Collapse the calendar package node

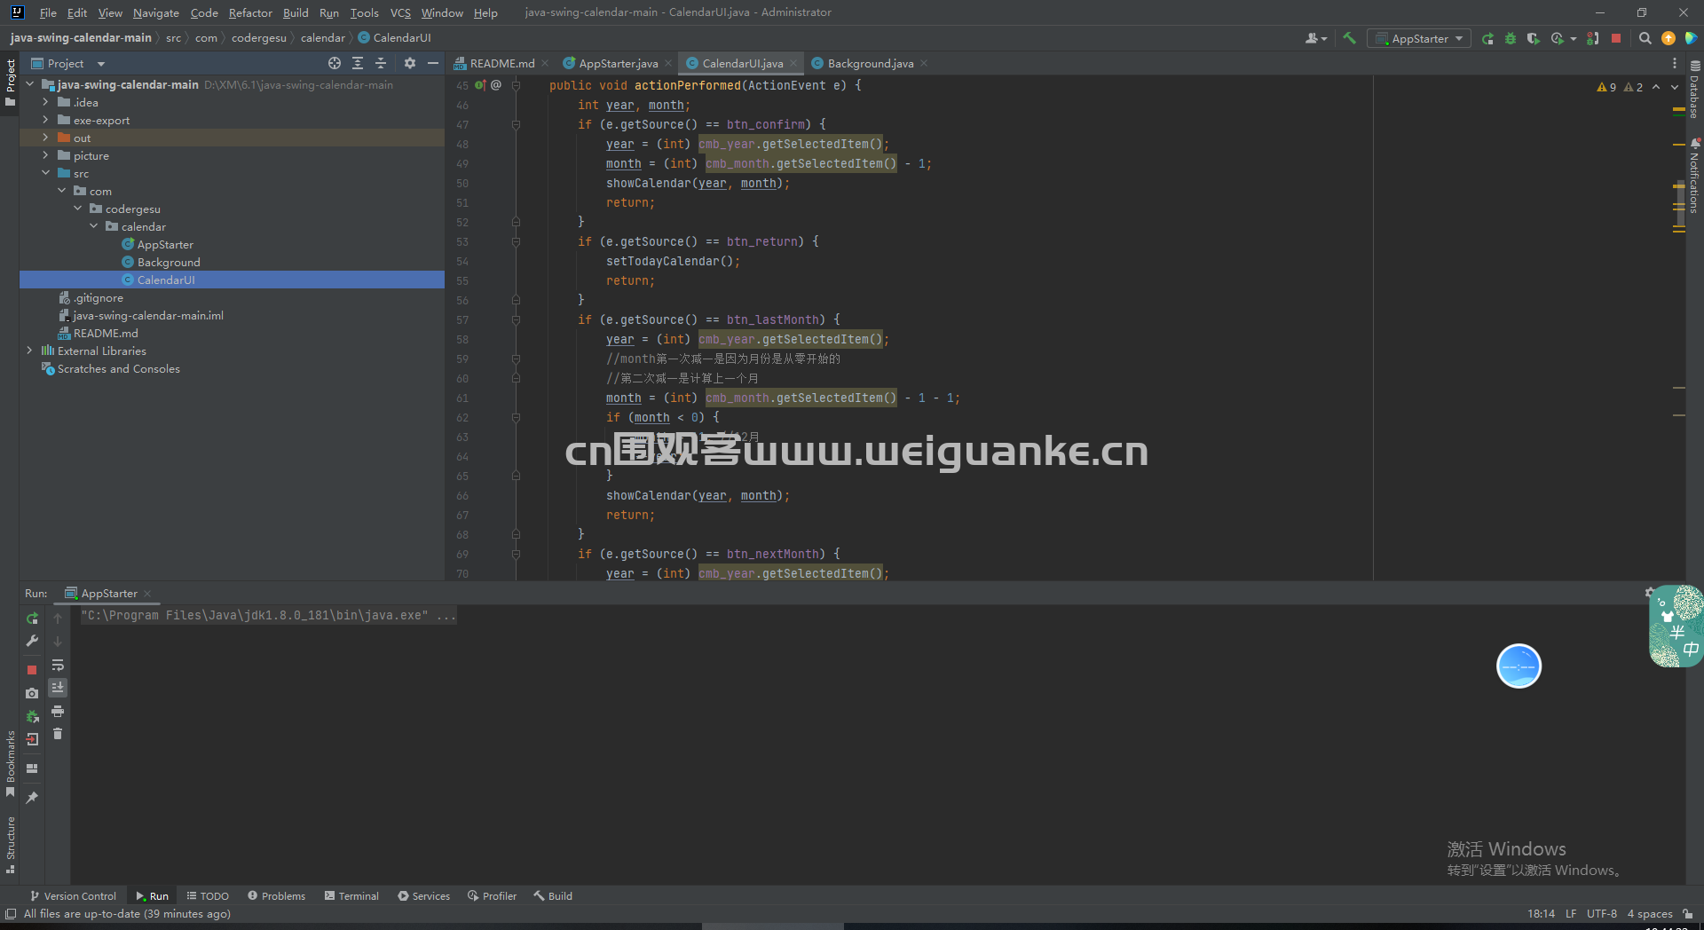pos(94,226)
